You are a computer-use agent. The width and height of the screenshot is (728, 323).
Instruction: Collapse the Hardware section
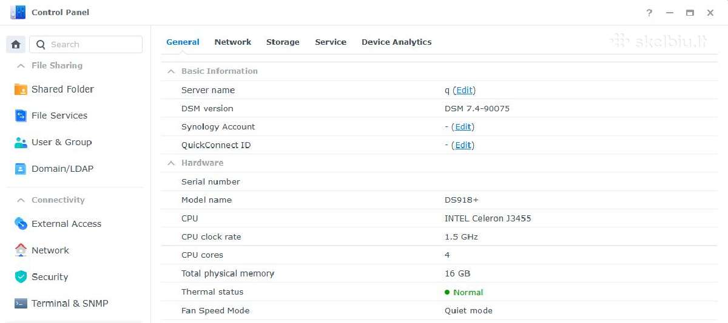[x=171, y=163]
